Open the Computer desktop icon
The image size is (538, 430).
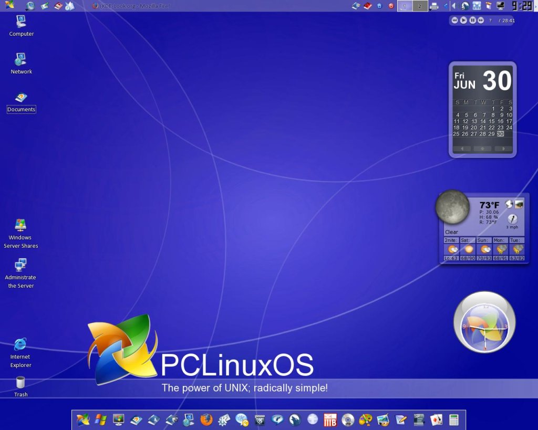click(x=21, y=26)
